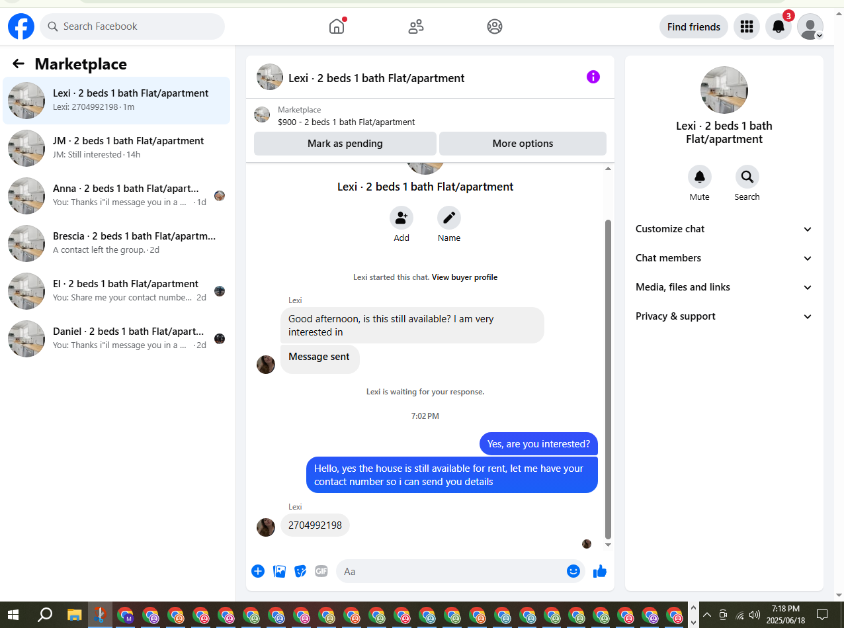Open View buyer profile link
The height and width of the screenshot is (628, 844).
click(464, 277)
